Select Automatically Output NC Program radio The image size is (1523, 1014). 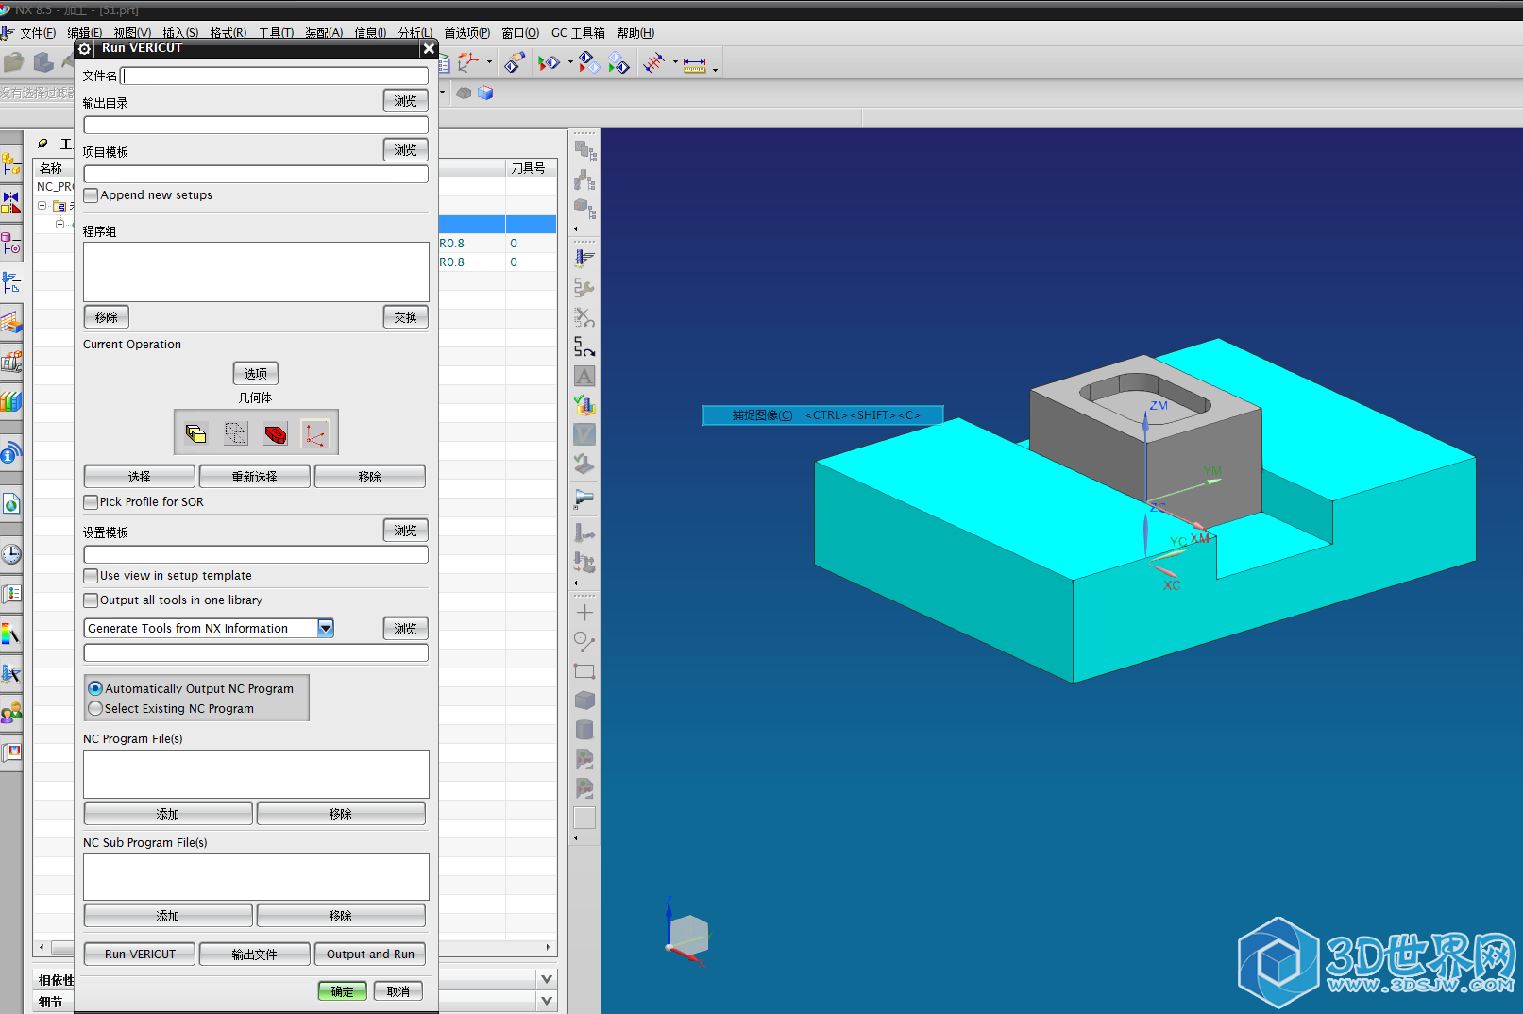point(95,689)
